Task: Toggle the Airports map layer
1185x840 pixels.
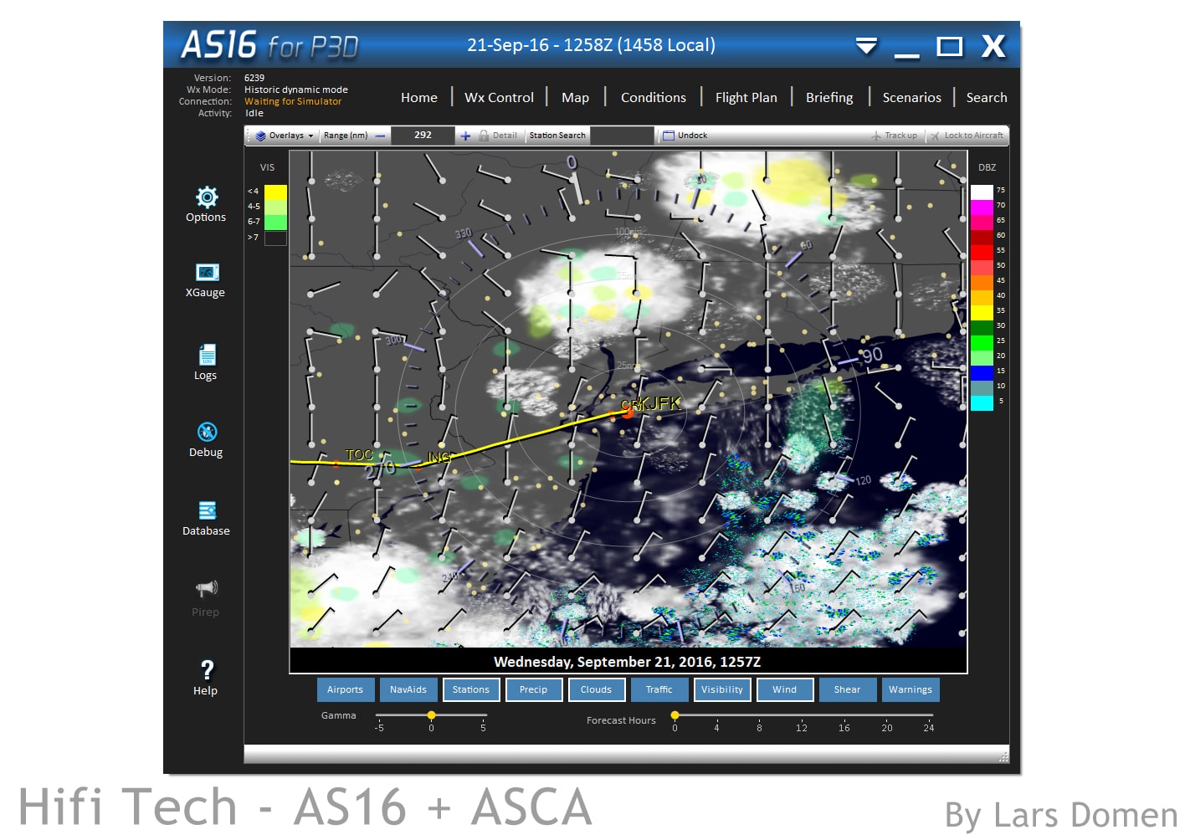Action: [345, 689]
